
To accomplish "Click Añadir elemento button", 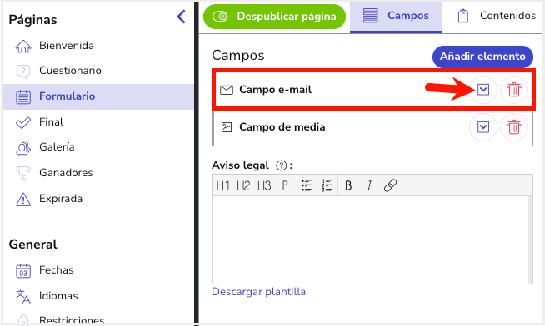I will (x=482, y=57).
